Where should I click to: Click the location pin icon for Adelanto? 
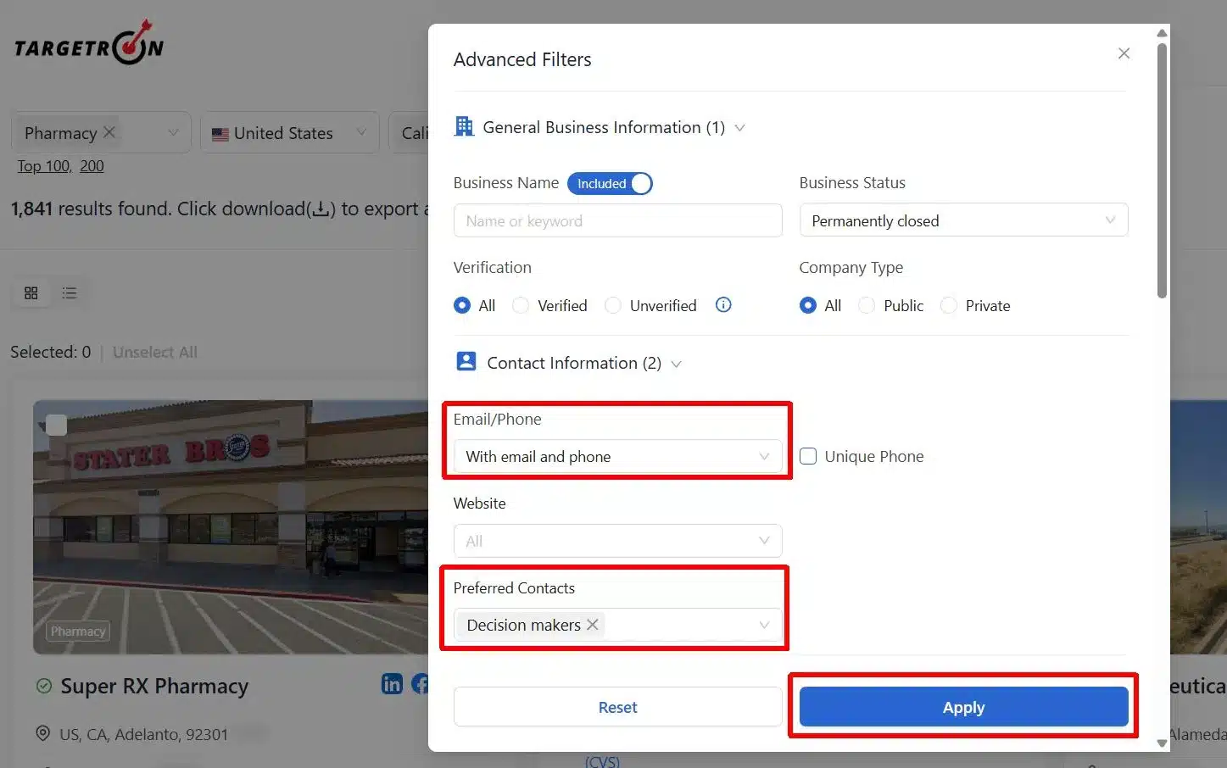(x=43, y=733)
